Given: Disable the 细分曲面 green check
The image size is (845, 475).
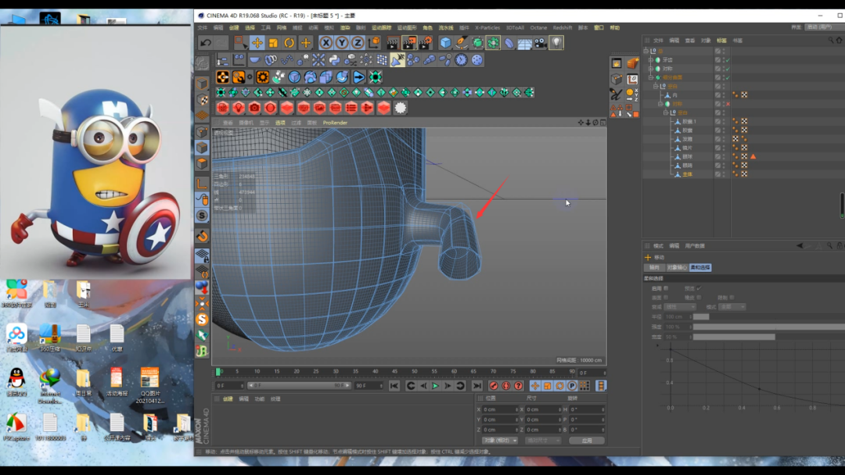Looking at the screenshot, I should [728, 77].
